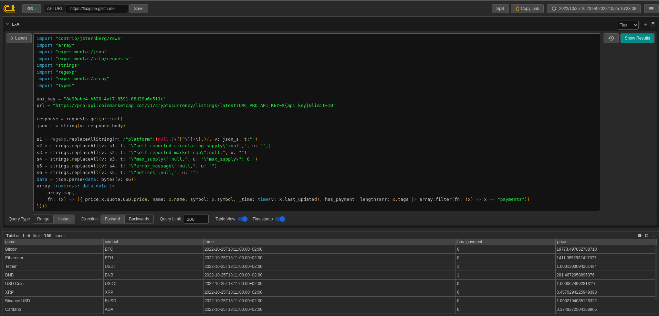Click Show Results button

pos(637,38)
